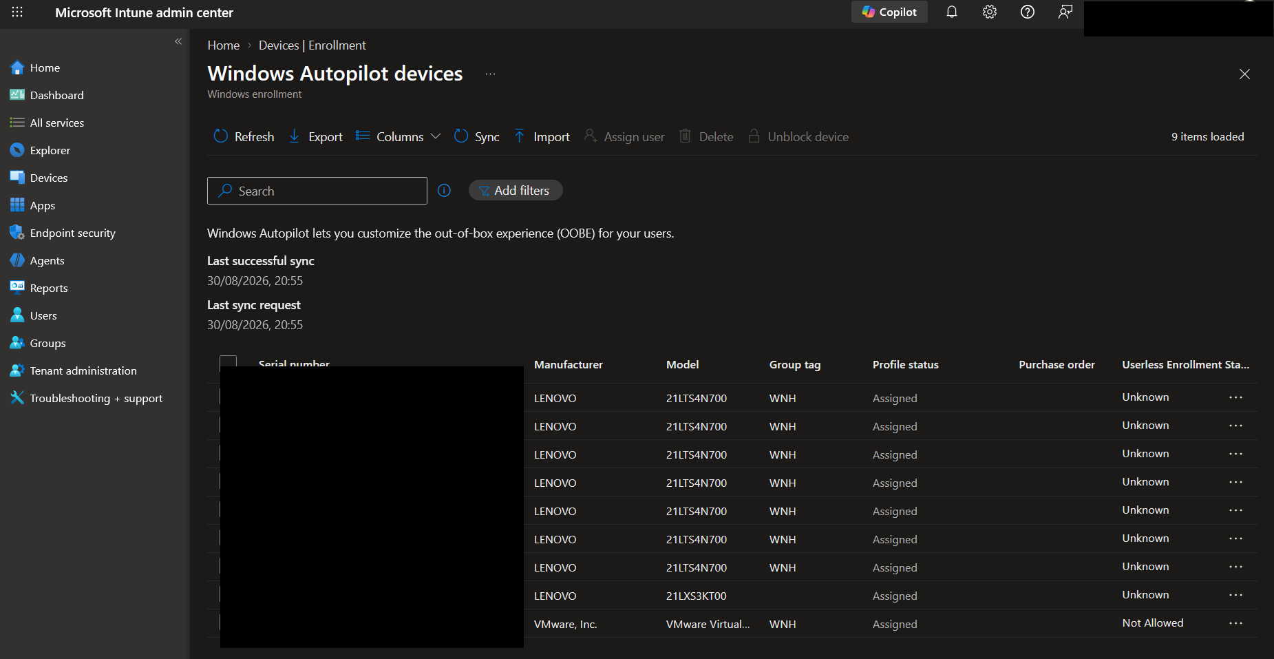
Task: Open more options for the 21LXS3KT00 row
Action: (1236, 595)
